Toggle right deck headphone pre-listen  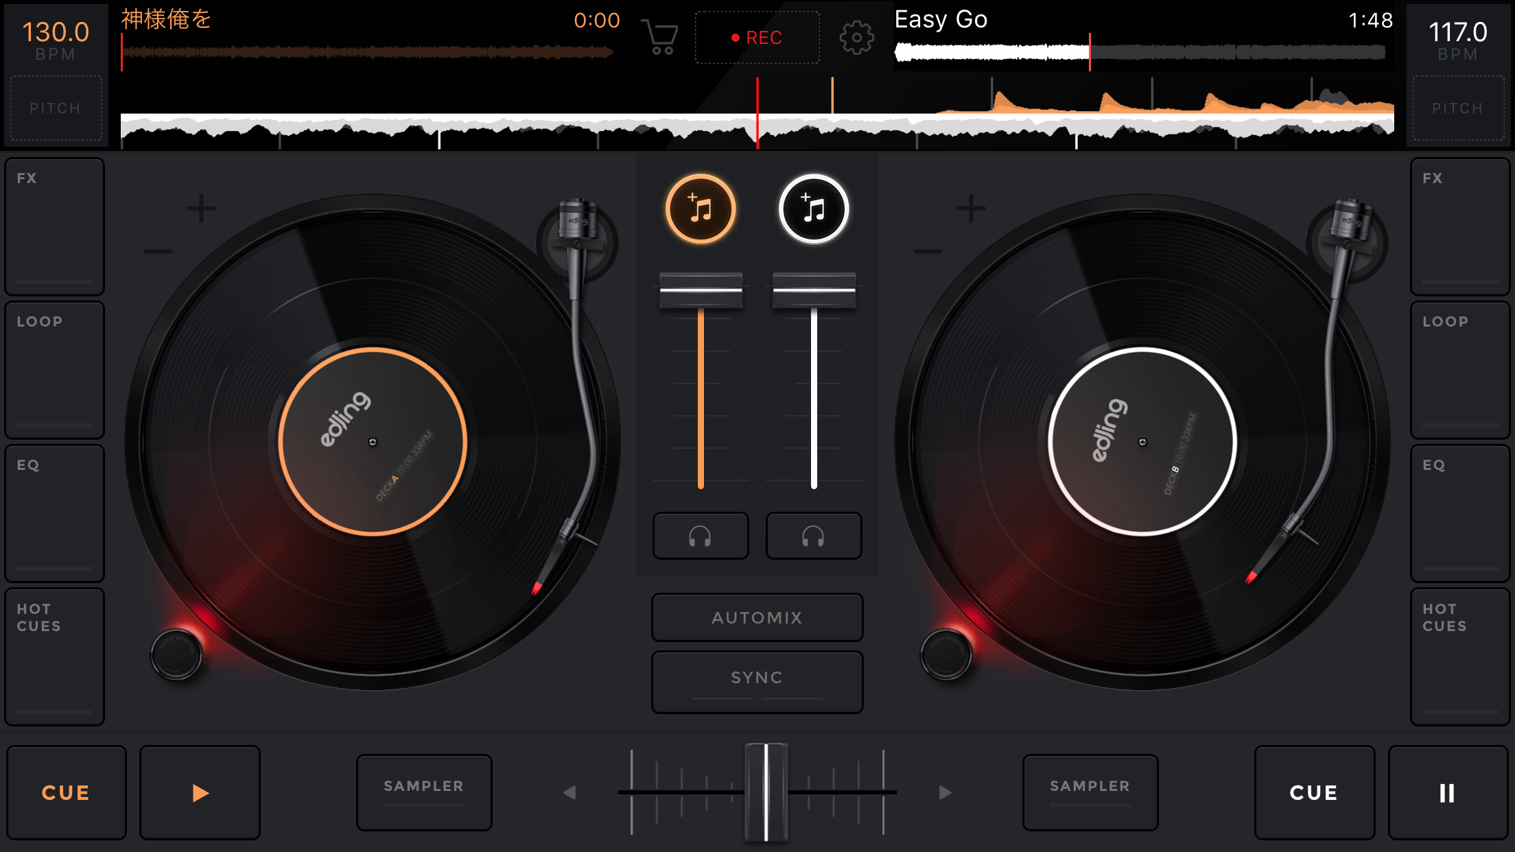click(x=814, y=536)
